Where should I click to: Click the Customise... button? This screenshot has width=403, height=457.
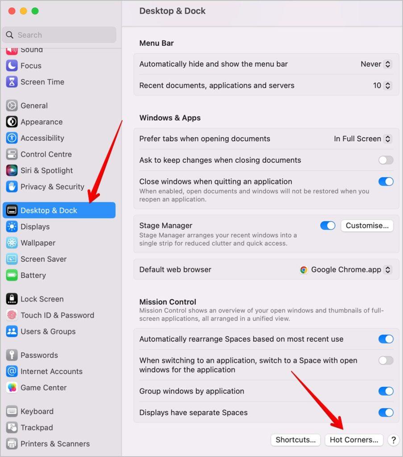(x=367, y=225)
